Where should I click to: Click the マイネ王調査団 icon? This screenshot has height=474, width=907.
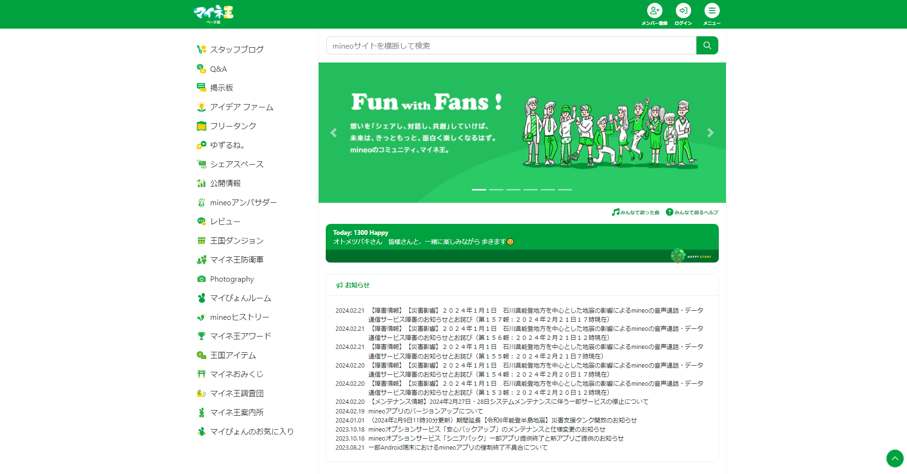202,393
